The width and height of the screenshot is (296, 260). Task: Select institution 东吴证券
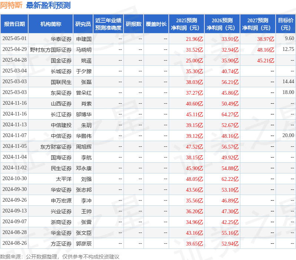61,93
